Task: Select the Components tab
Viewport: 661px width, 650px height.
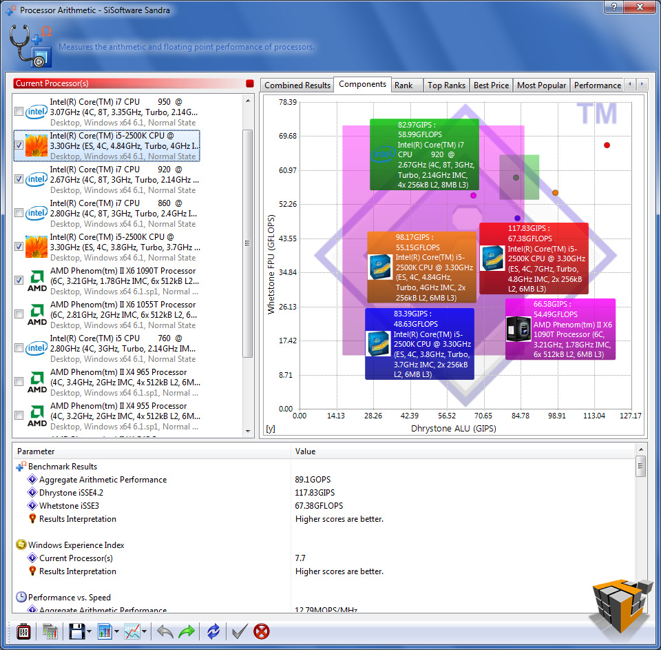Action: point(363,84)
